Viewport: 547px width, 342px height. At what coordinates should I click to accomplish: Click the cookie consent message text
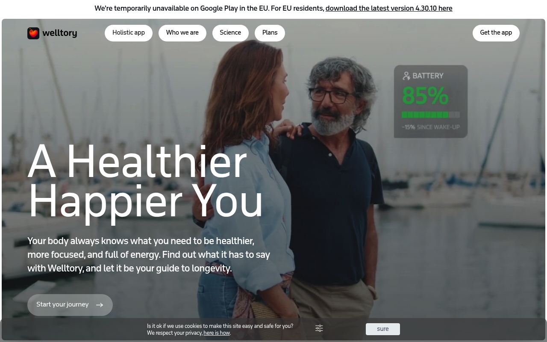tap(220, 329)
